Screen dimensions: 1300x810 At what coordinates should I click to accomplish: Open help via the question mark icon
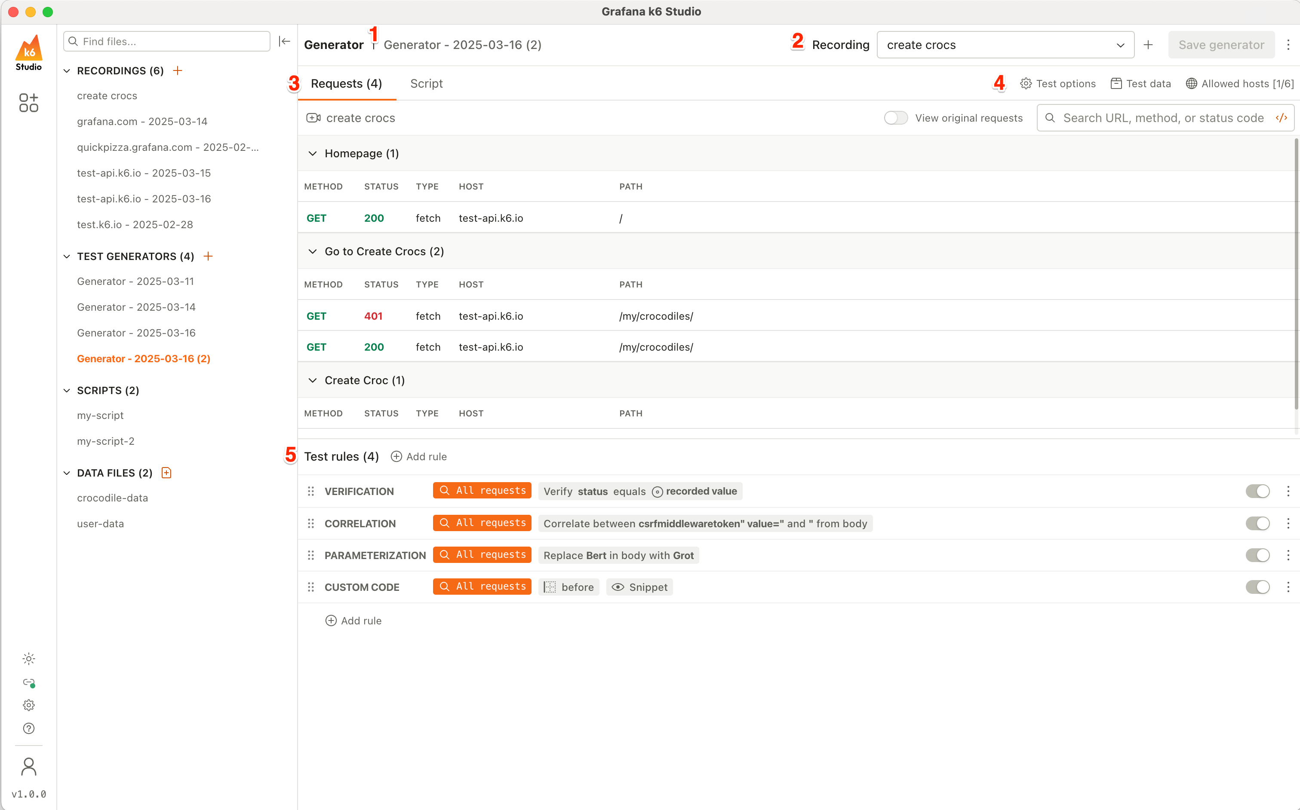[x=29, y=729]
